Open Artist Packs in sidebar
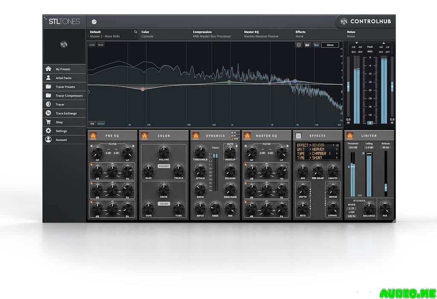The height and width of the screenshot is (299, 437). point(64,78)
